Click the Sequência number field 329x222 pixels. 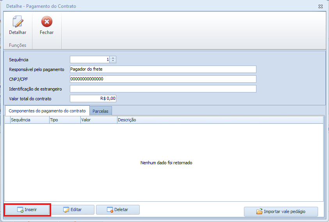[x=90, y=60]
